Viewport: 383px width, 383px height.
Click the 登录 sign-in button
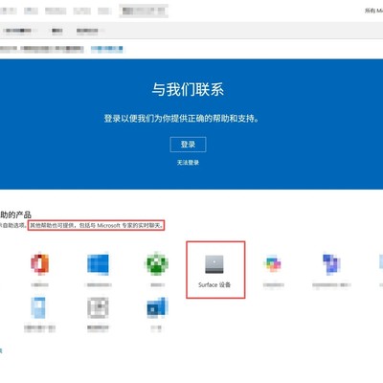click(x=188, y=145)
